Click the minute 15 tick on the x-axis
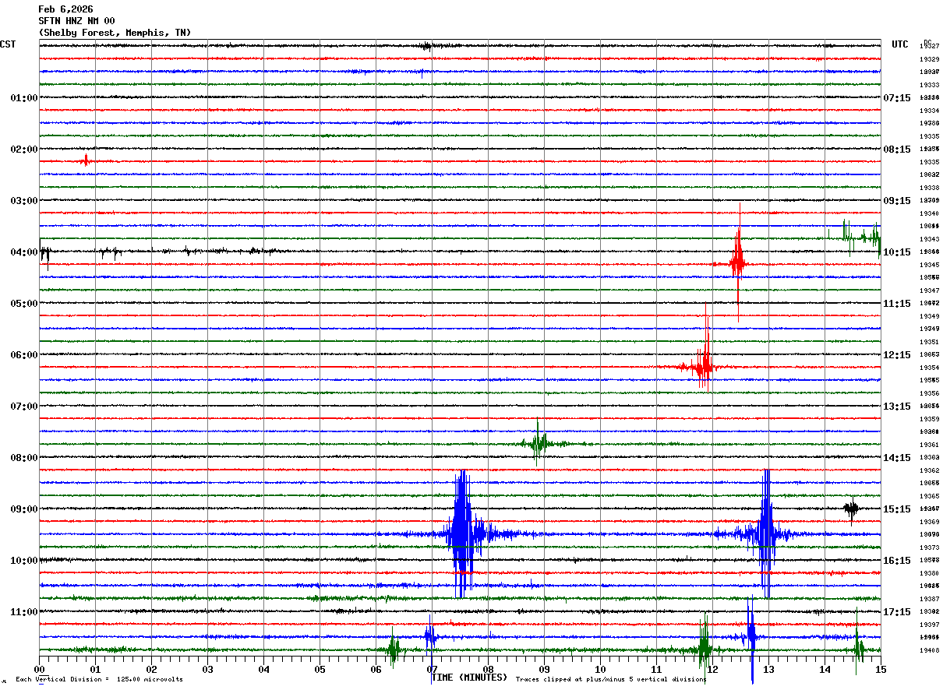 (881, 669)
